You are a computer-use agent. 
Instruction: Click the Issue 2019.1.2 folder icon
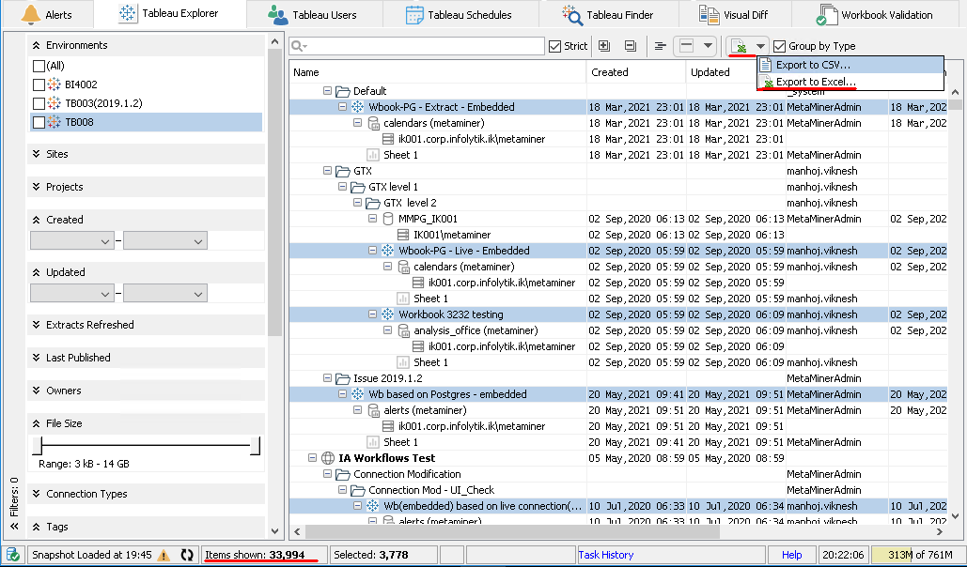[343, 378]
